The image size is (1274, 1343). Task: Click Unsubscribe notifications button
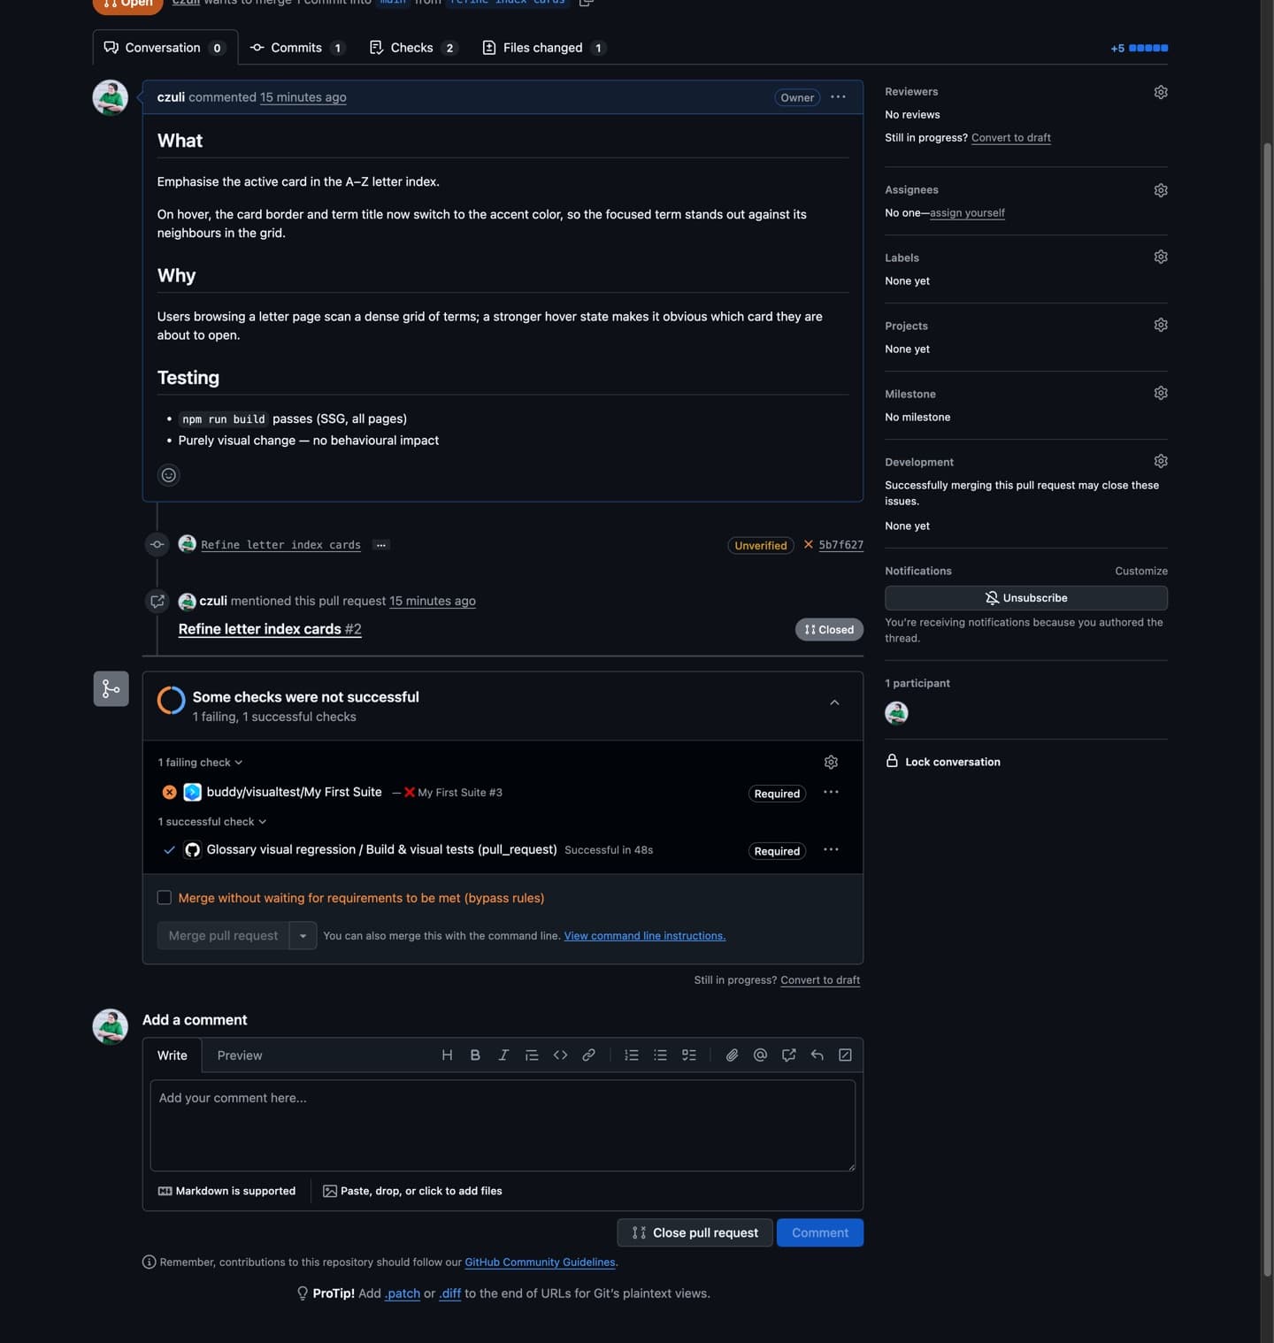point(1026,598)
